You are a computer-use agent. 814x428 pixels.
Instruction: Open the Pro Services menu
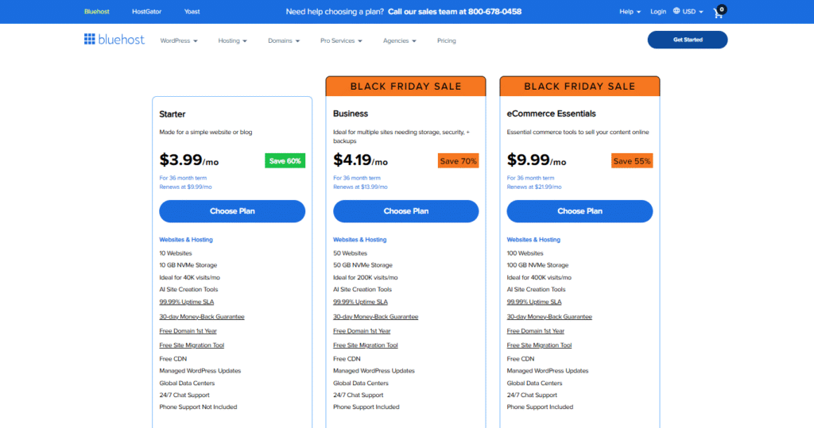(341, 40)
